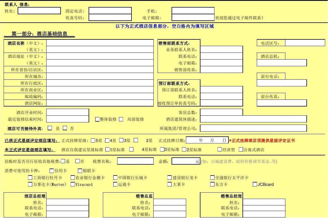This screenshot has width=328, height=218.
Task: Click the 接收预订单传真号码 field
Action: coord(221,103)
